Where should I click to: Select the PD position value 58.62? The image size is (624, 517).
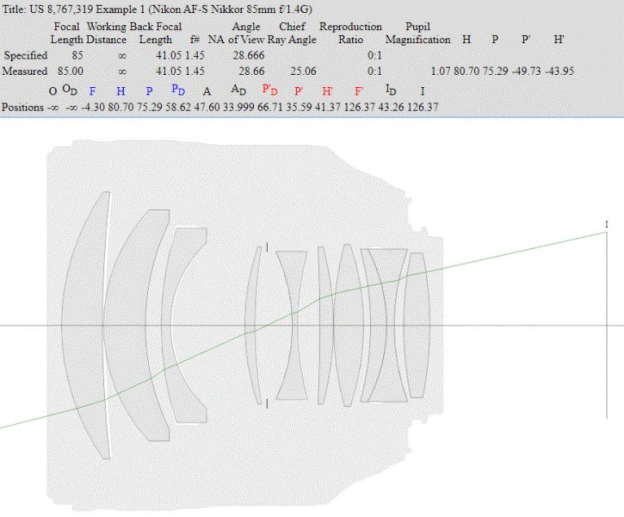coord(178,107)
